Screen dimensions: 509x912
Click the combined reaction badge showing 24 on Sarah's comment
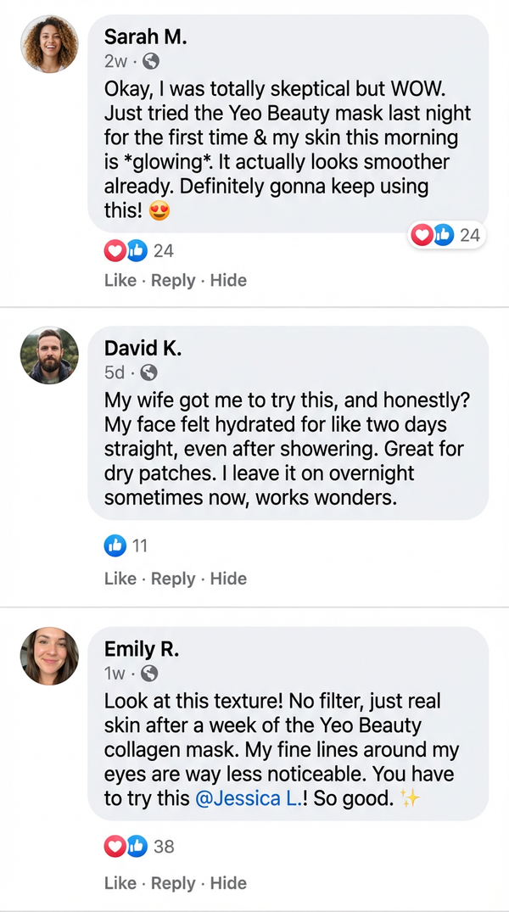[447, 235]
